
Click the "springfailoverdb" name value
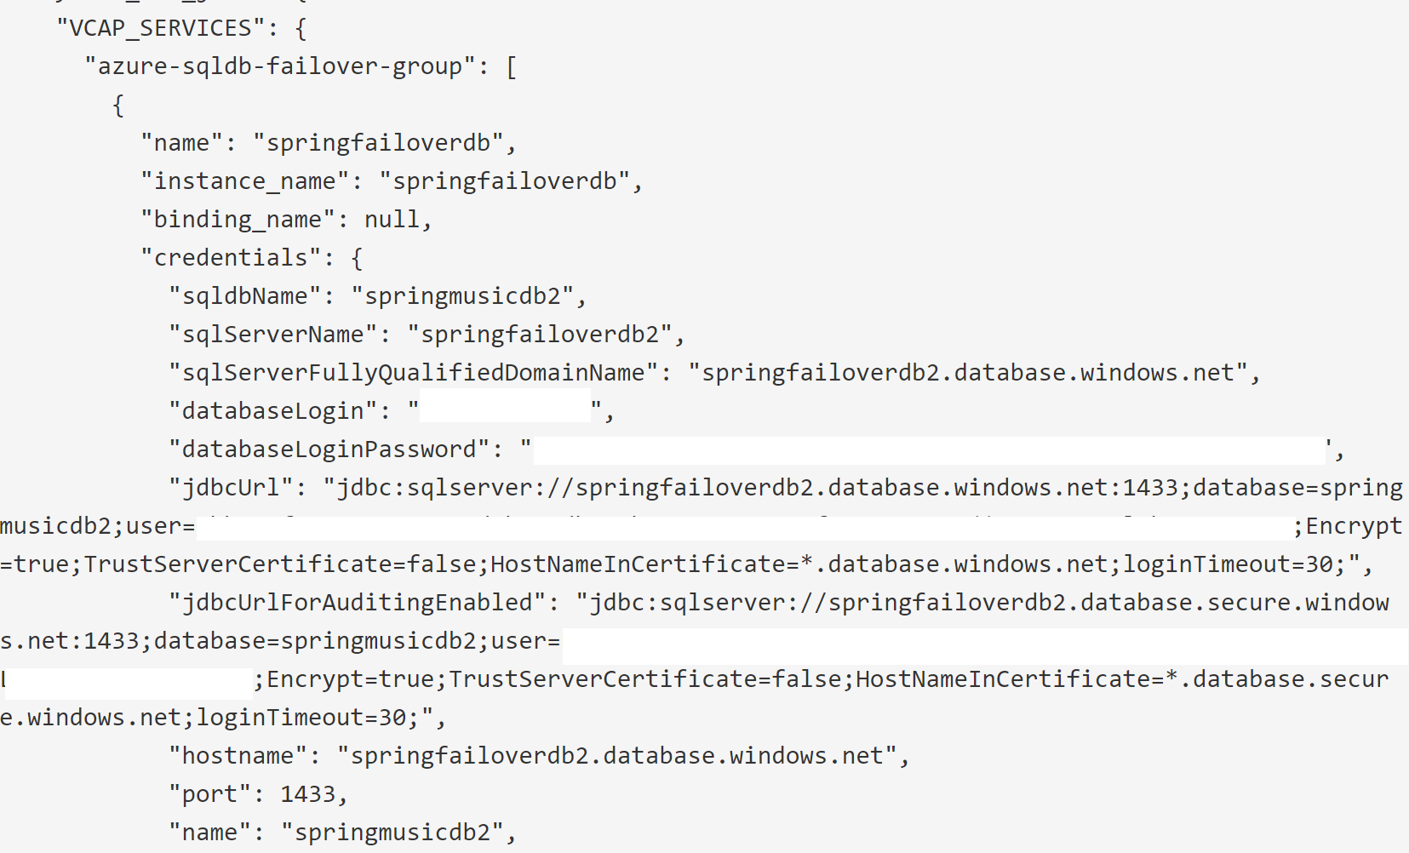[x=379, y=143]
